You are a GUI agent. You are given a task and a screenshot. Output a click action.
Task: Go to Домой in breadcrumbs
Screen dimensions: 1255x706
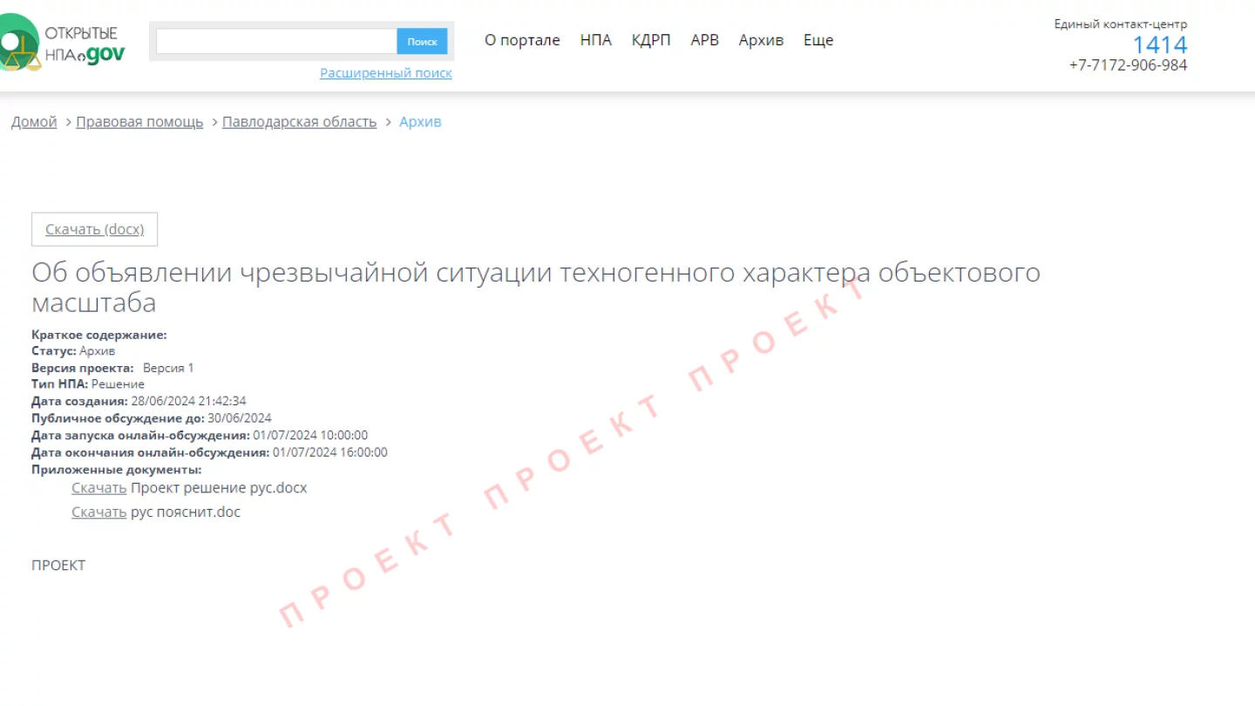[x=34, y=122]
